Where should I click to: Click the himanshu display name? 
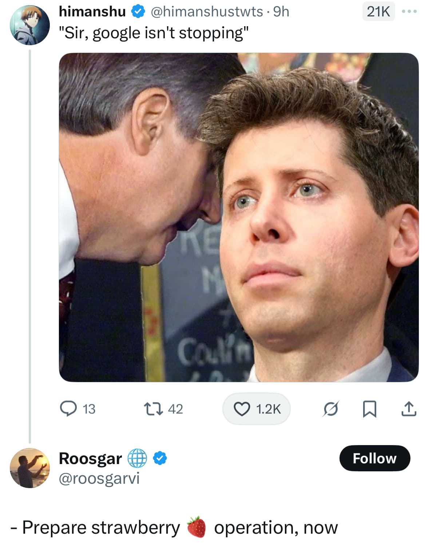(x=92, y=12)
